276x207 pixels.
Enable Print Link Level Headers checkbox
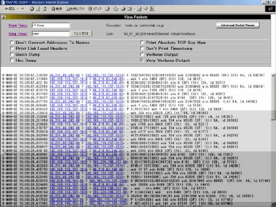coord(12,48)
